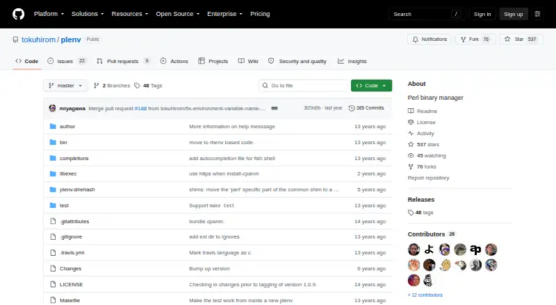The width and height of the screenshot is (556, 305).
Task: Focus the top Search field
Action: (x=427, y=14)
